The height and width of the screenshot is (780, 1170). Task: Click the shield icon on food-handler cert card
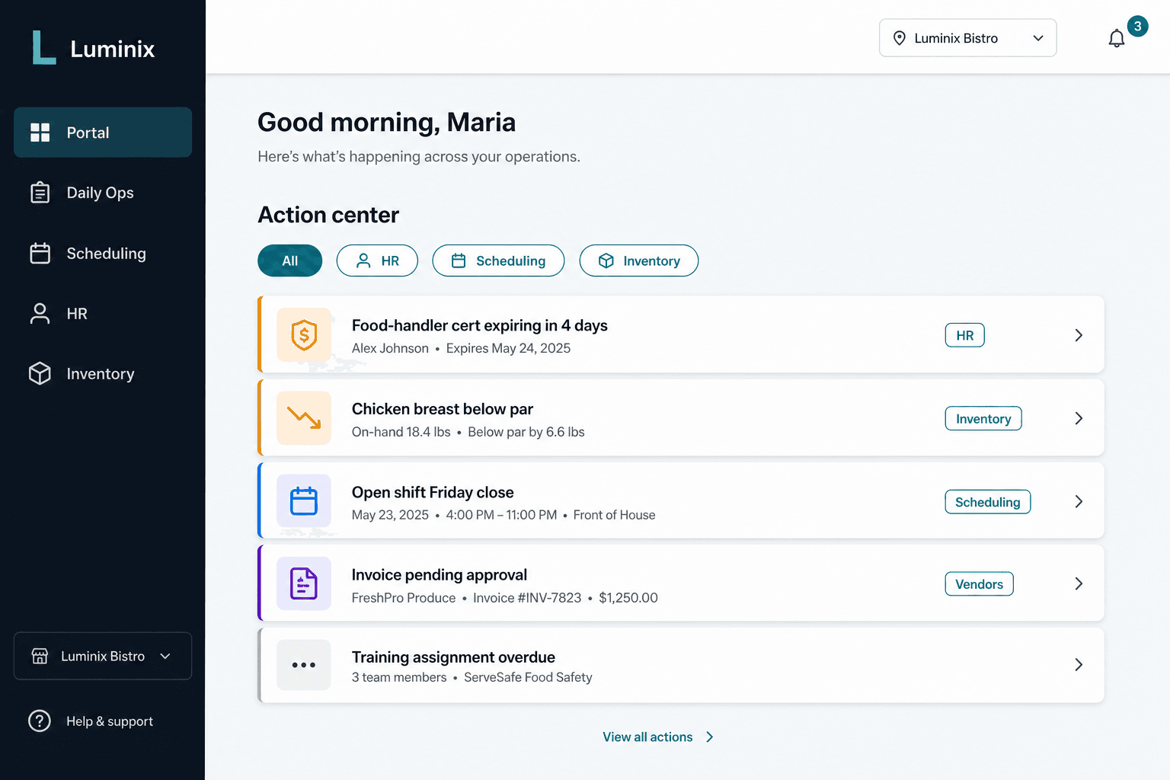pyautogui.click(x=304, y=334)
